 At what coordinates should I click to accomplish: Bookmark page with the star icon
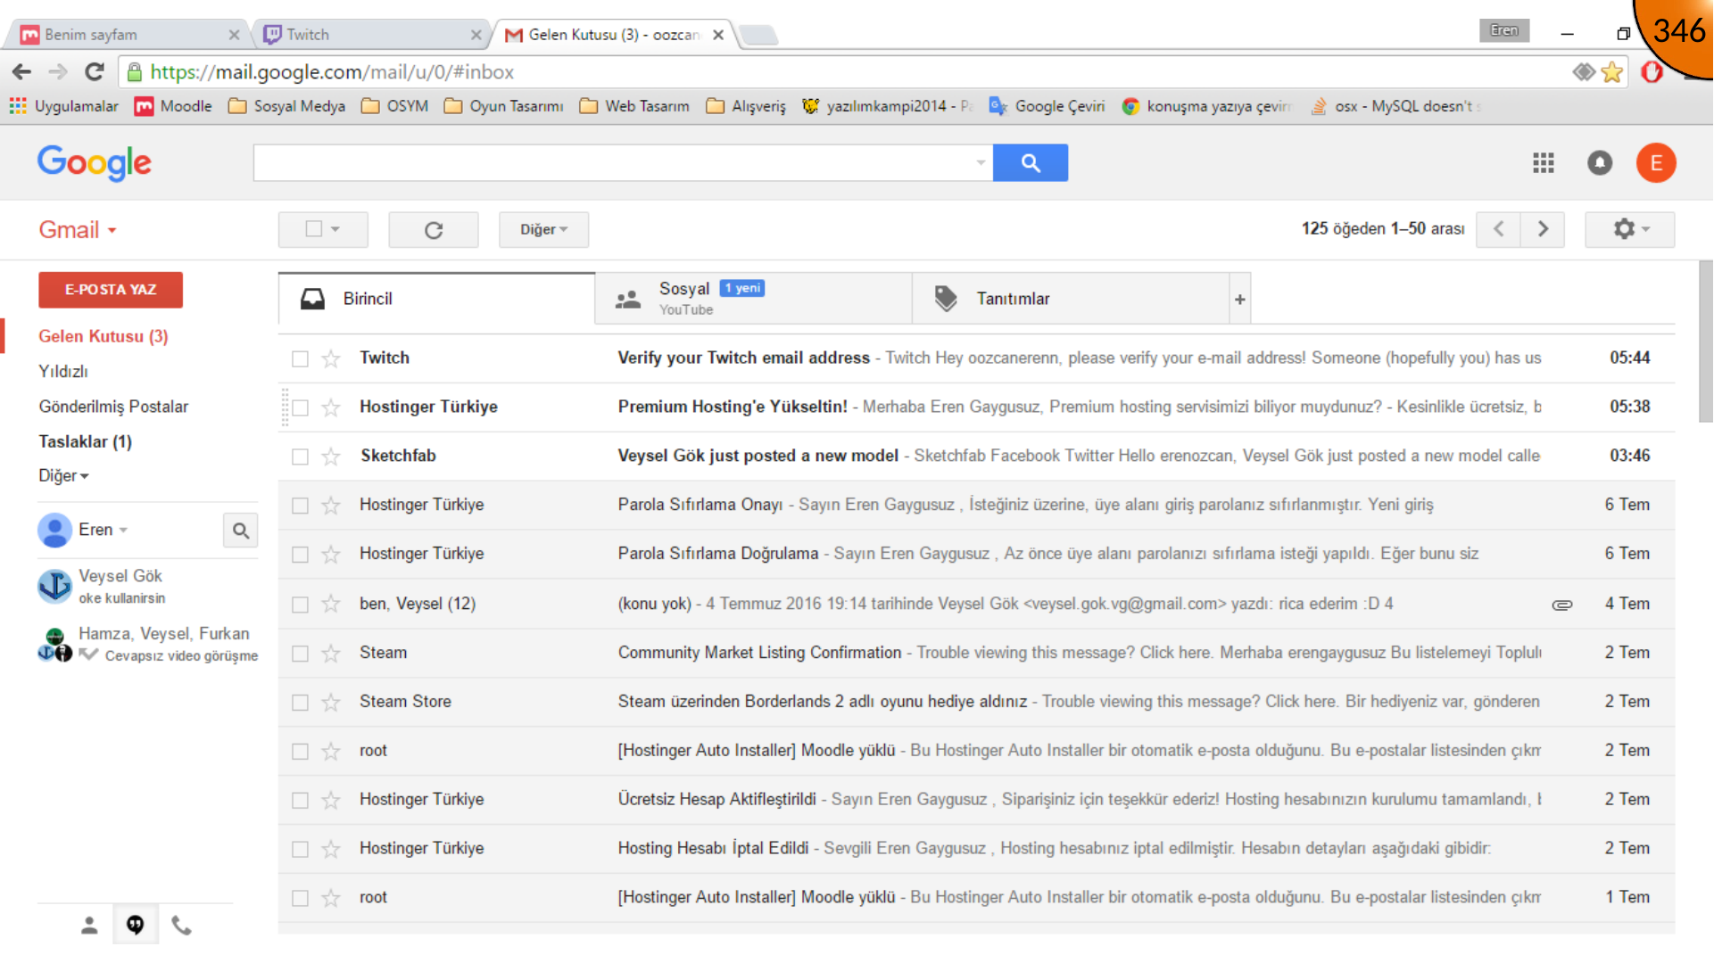[x=1611, y=72]
